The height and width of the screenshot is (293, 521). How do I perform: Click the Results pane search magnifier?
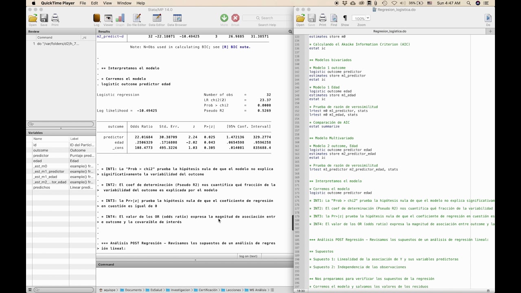coord(290,31)
